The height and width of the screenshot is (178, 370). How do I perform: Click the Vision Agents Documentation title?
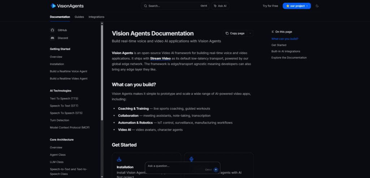click(153, 34)
